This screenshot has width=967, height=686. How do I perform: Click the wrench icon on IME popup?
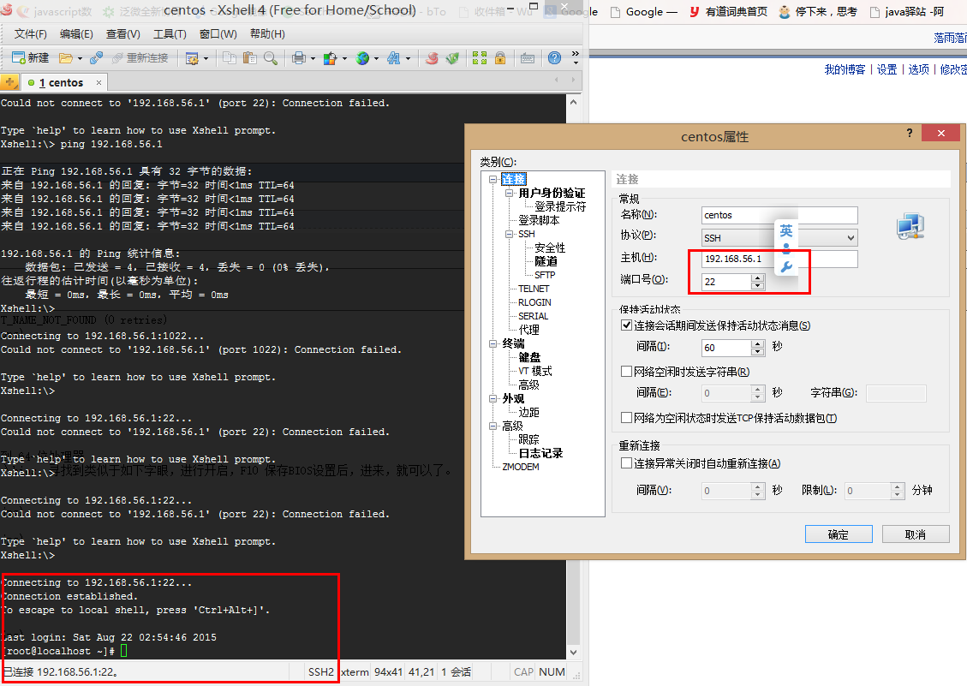(786, 267)
